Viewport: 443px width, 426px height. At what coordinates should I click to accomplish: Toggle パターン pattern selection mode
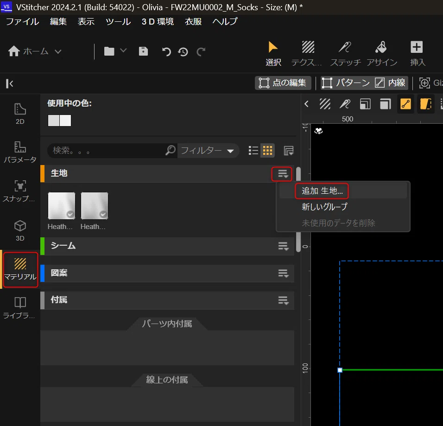[346, 83]
